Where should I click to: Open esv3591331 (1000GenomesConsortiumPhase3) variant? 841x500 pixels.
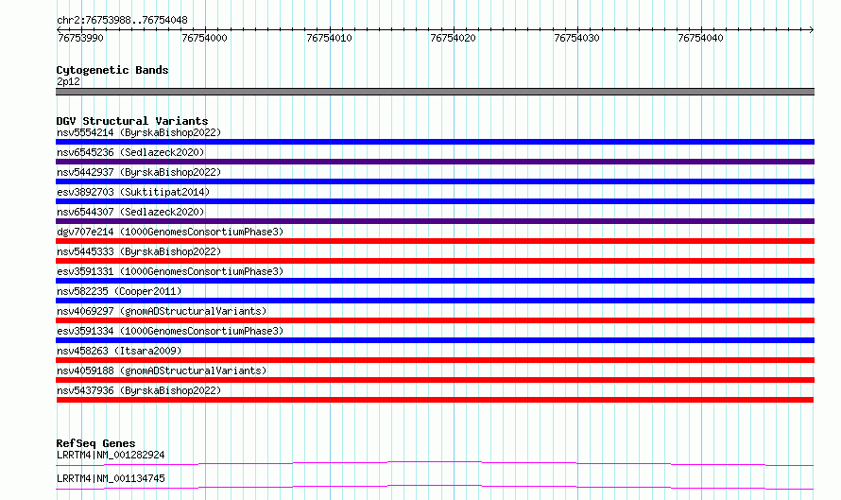170,271
